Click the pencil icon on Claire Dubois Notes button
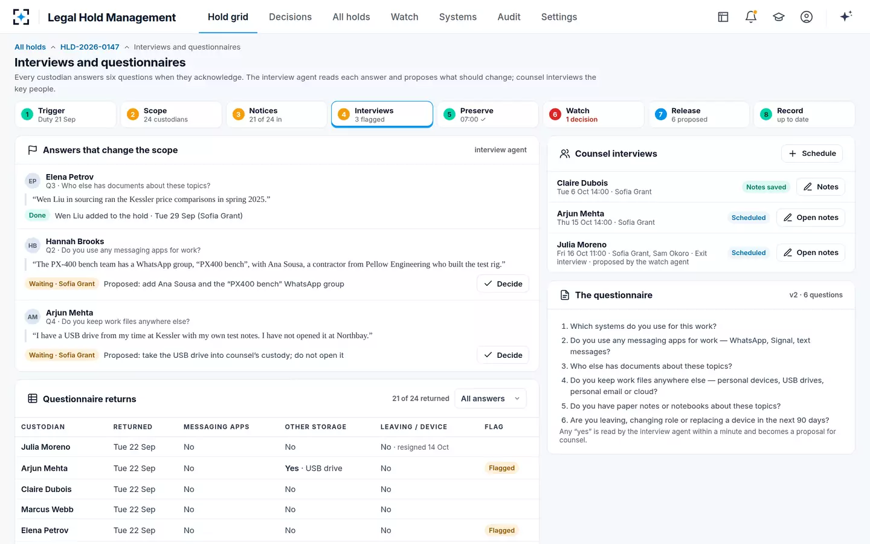This screenshot has width=870, height=544. [808, 187]
